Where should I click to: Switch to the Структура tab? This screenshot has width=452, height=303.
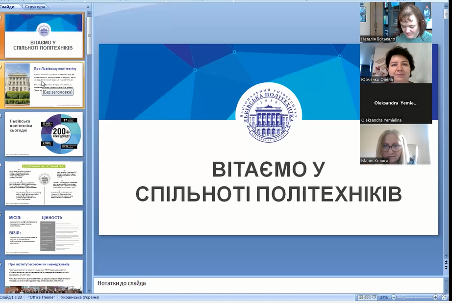[x=35, y=7]
